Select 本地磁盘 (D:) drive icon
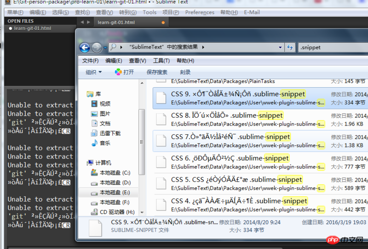 [94, 183]
